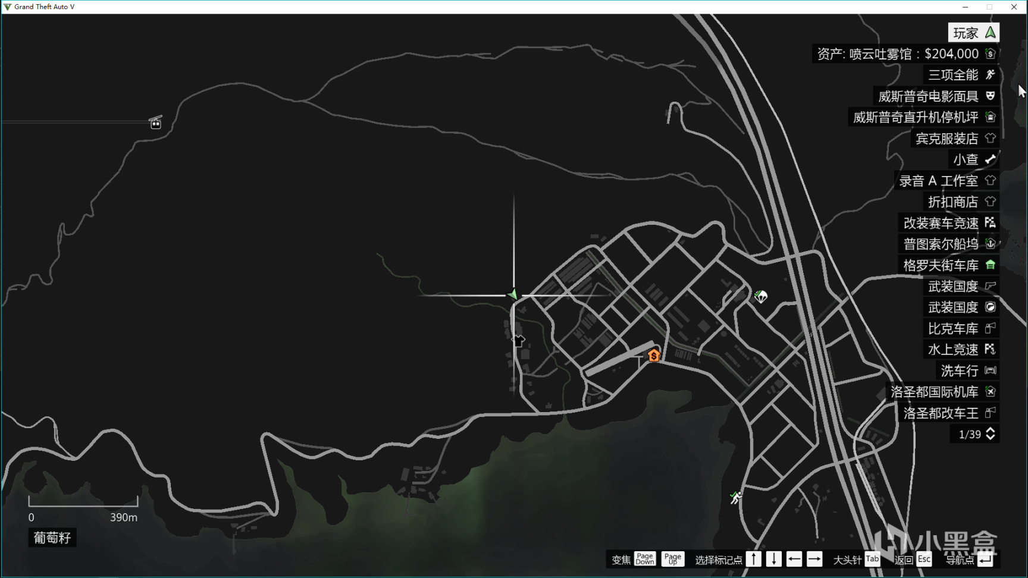The image size is (1028, 578).
Task: Click the 390m map scale bar
Action: pos(83,502)
